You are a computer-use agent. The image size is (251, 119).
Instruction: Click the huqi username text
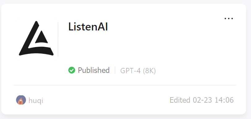(x=36, y=101)
